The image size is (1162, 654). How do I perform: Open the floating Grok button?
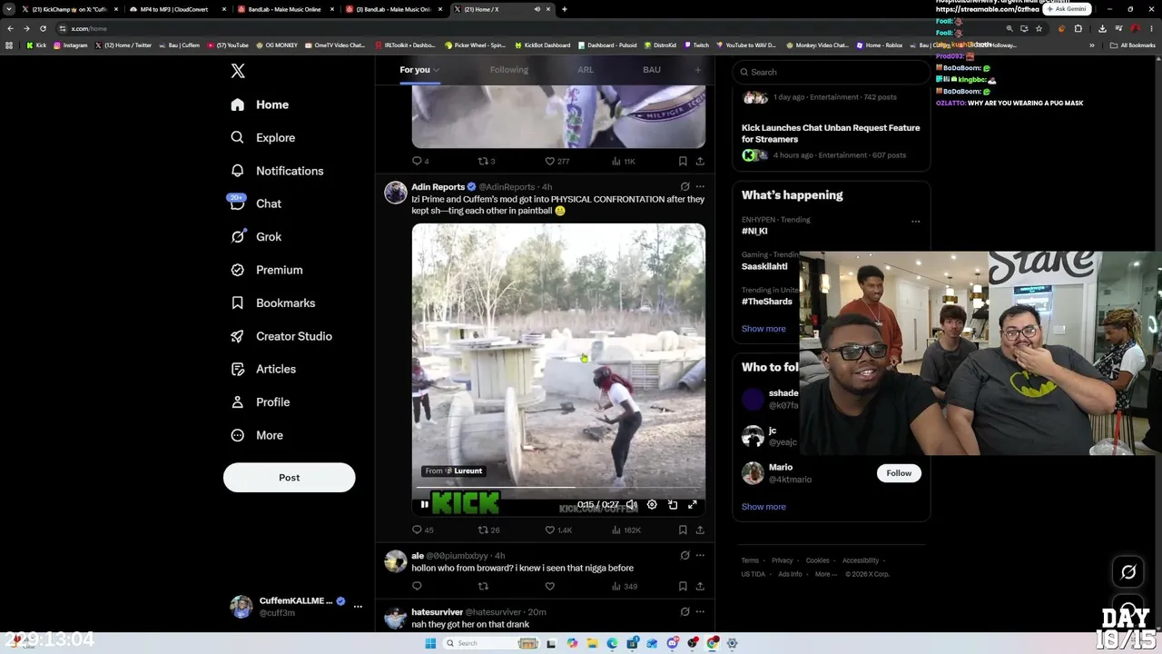tap(1128, 572)
